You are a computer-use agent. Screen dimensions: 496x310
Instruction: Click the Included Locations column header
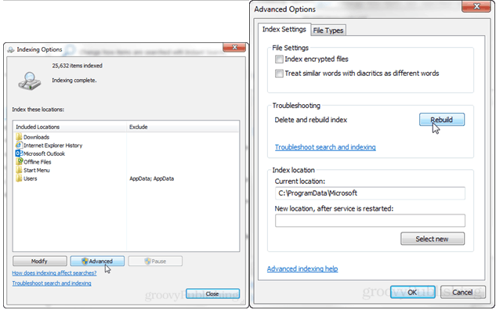pyautogui.click(x=70, y=127)
